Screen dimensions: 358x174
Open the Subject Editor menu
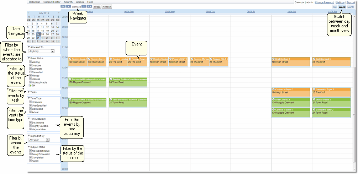pos(52,2)
